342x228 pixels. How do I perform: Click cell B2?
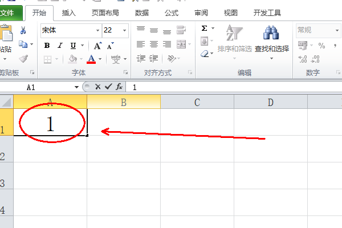(124, 149)
